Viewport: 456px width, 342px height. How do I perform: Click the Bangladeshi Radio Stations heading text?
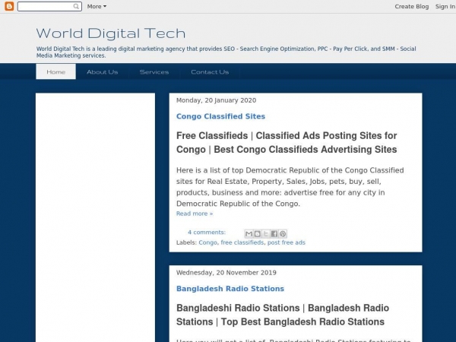click(x=283, y=315)
